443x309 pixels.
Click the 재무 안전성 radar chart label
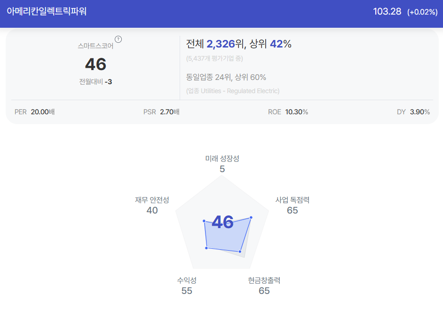click(152, 200)
